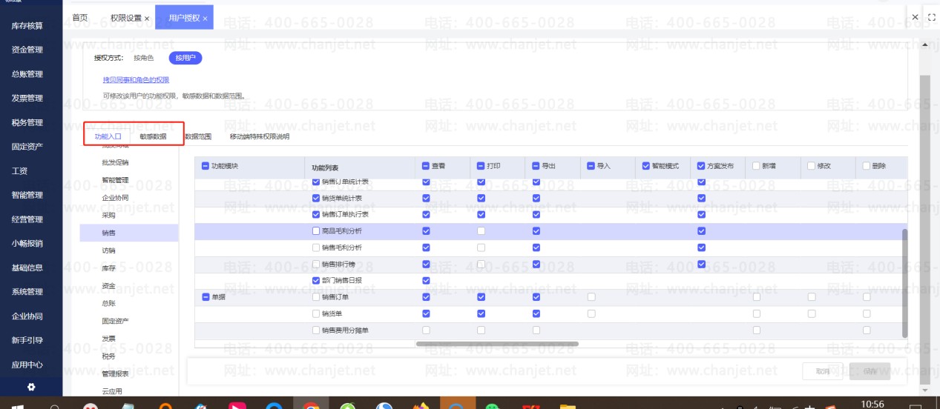Image resolution: width=940 pixels, height=409 pixels.
Task: Select 企业协同 module in list
Action: pyautogui.click(x=115, y=197)
